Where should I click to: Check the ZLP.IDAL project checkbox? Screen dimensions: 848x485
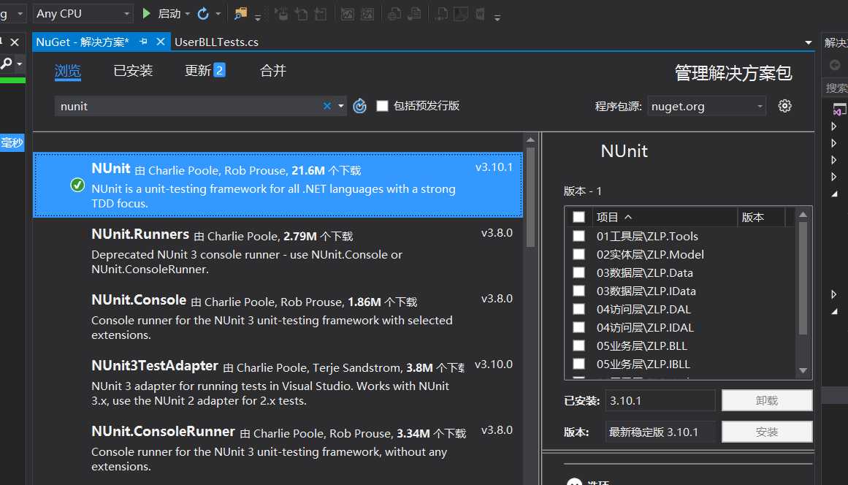click(x=578, y=327)
